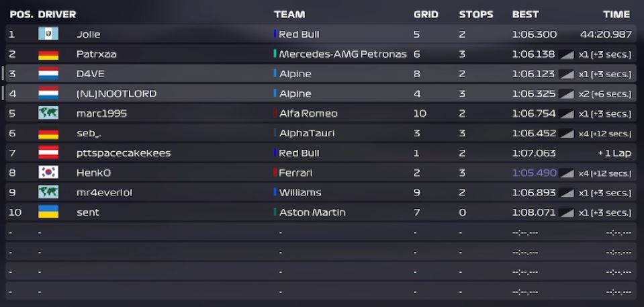Click the Dutch flag next to D4VE
Viewport: 644px width, 307px height.
tap(48, 74)
